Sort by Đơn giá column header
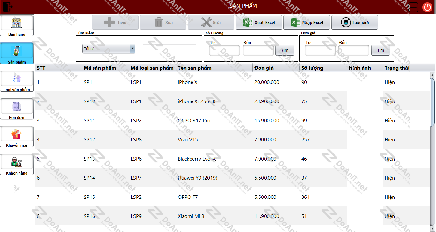 coord(276,68)
